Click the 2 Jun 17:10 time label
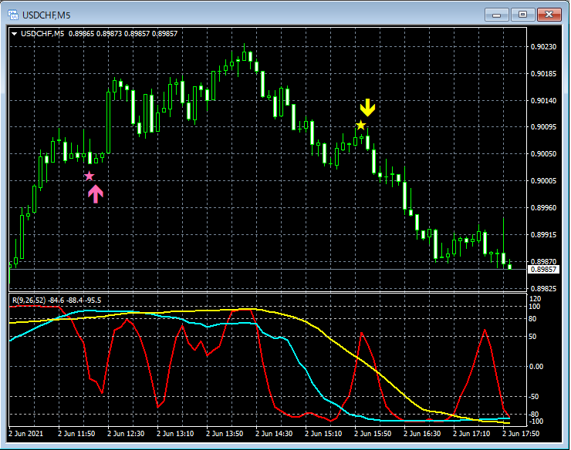 pos(471,434)
